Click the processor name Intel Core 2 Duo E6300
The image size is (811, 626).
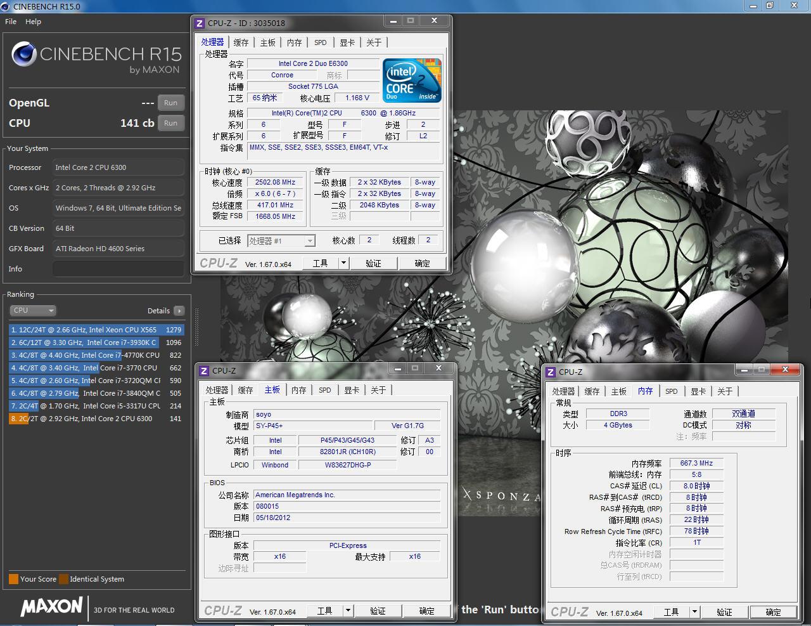pyautogui.click(x=313, y=63)
